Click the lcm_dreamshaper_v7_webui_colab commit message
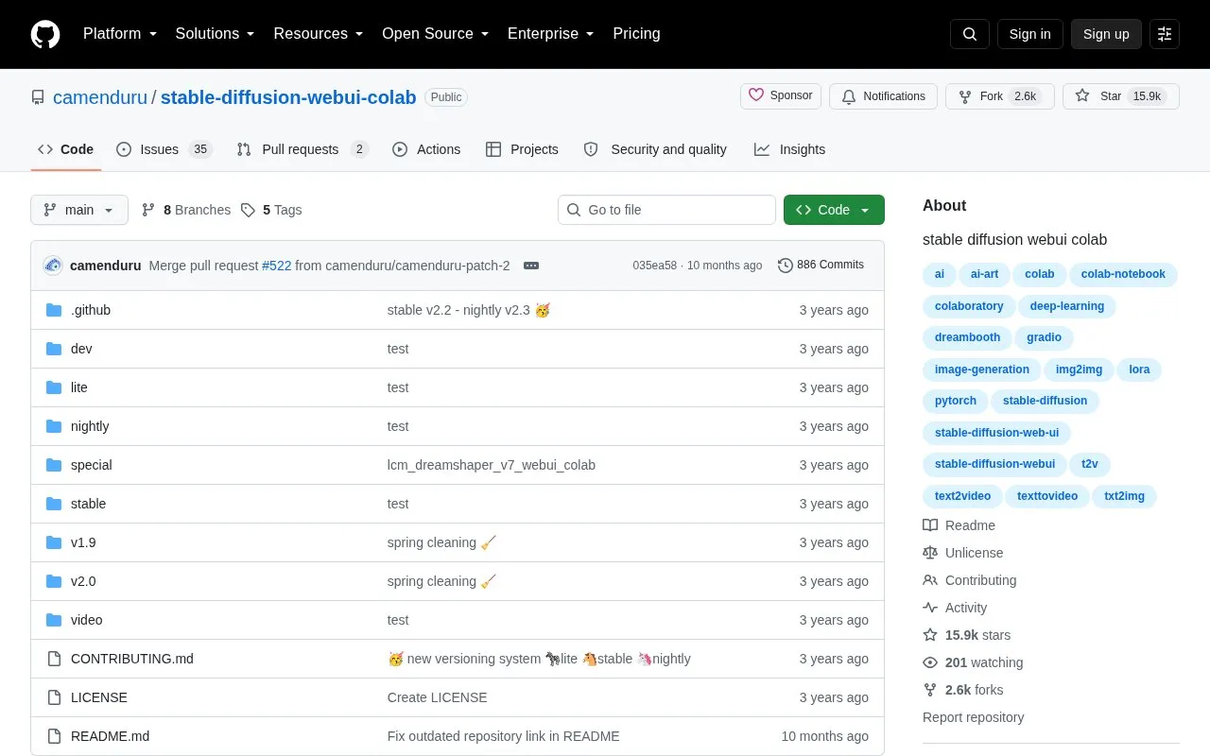 coord(492,465)
